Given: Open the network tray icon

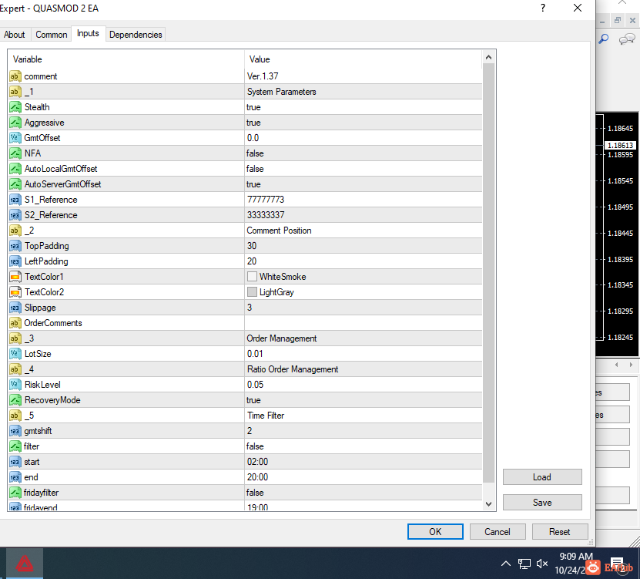Looking at the screenshot, I should [524, 564].
